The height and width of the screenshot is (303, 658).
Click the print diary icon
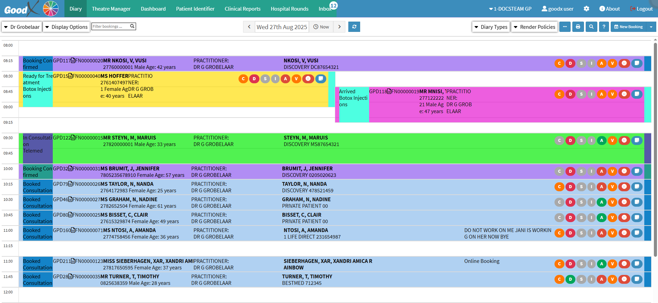578,27
